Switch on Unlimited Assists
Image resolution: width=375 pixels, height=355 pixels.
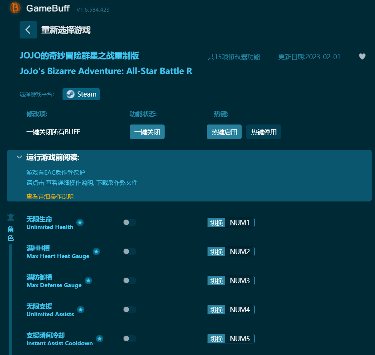[129, 310]
